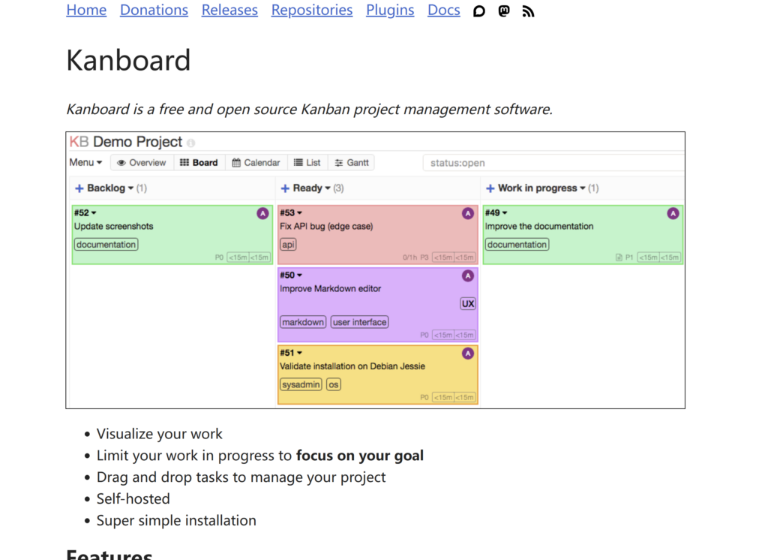Screen dimensions: 768x560
Task: Switch to the Gantt view tab
Action: [352, 163]
